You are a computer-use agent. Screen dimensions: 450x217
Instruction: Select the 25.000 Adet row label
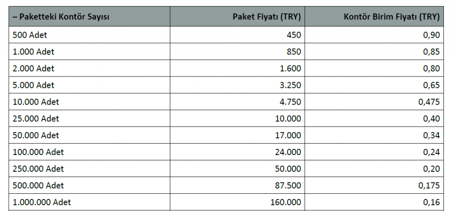pyautogui.click(x=89, y=119)
